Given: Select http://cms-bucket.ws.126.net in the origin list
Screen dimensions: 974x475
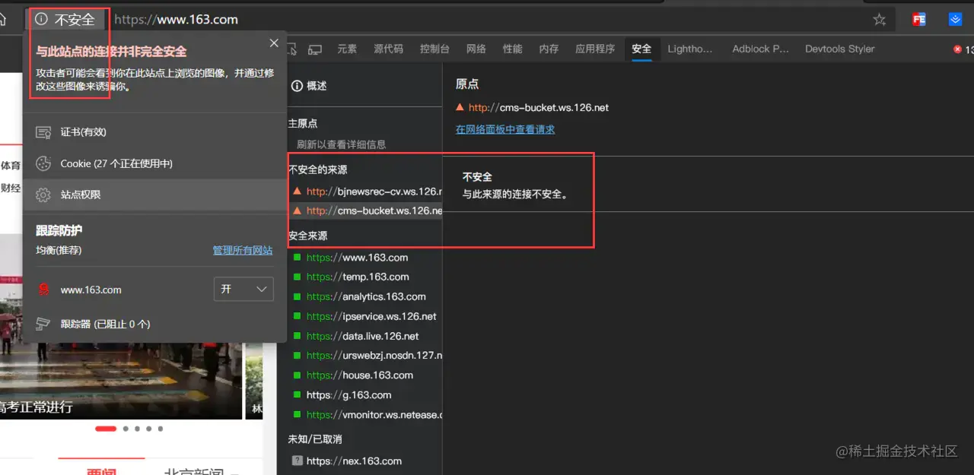Looking at the screenshot, I should tap(365, 211).
